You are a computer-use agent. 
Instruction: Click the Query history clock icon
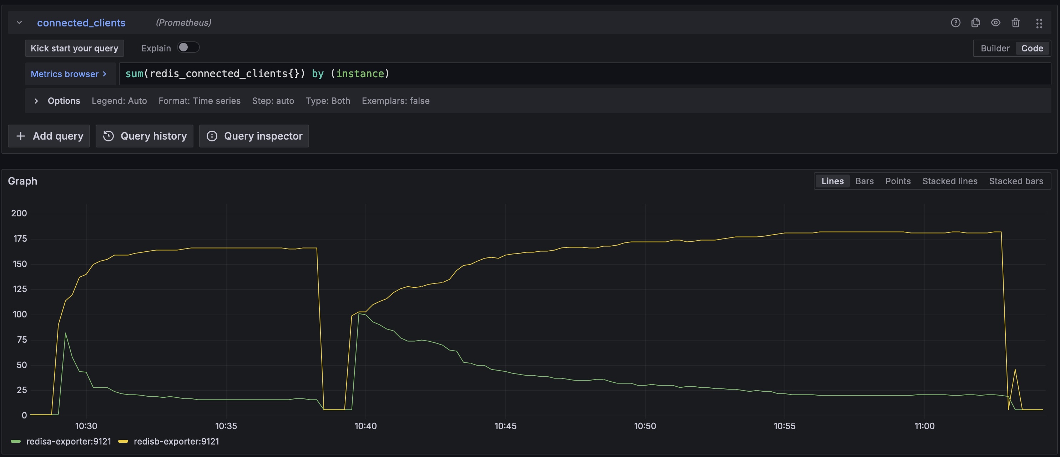click(x=108, y=136)
